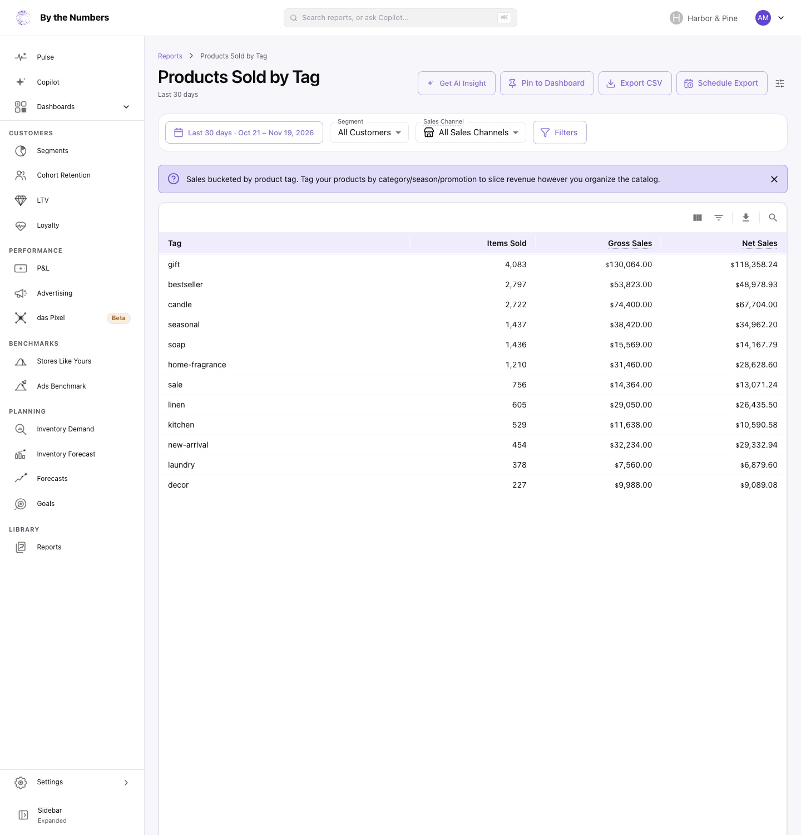The image size is (801, 835).
Task: Sort by the Tag column header
Action: pyautogui.click(x=175, y=243)
